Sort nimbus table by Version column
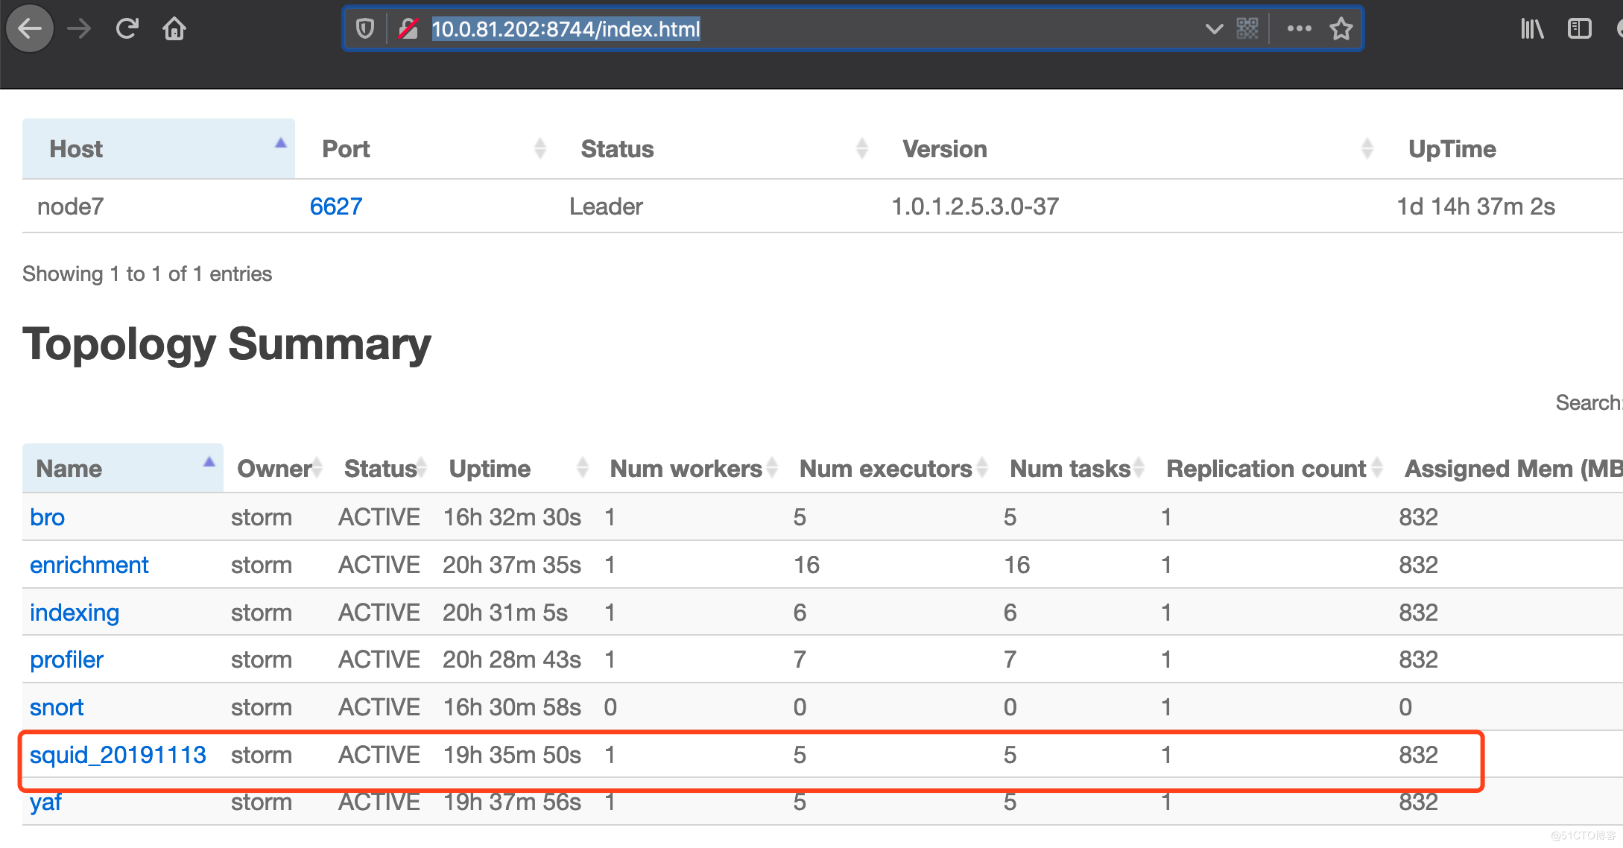 (1128, 148)
